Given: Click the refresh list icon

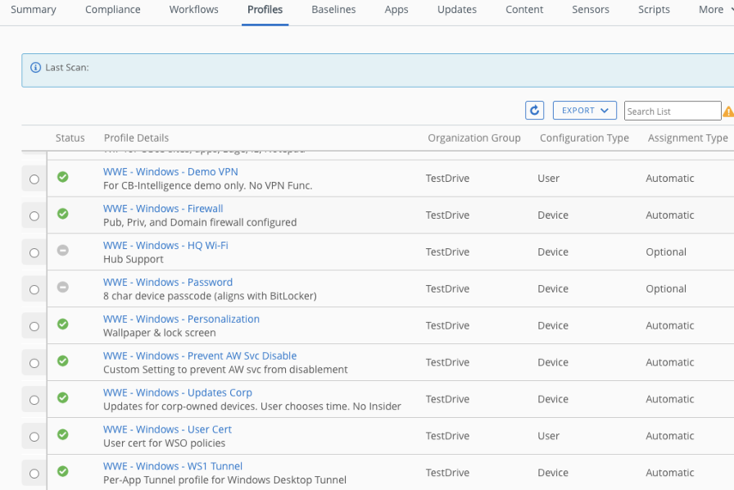Looking at the screenshot, I should [x=534, y=111].
